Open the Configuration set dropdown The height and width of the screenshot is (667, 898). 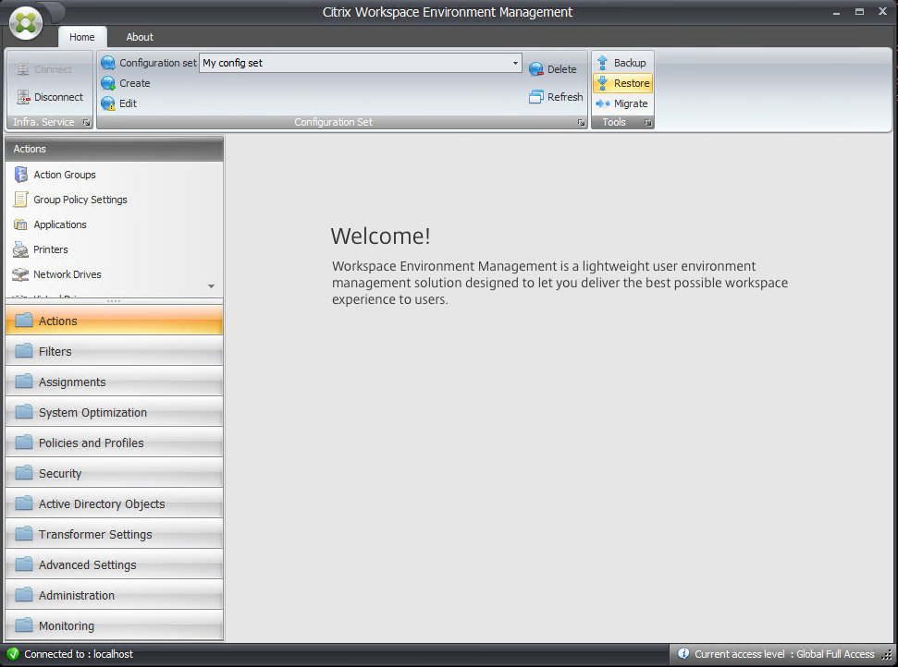pyautogui.click(x=515, y=63)
